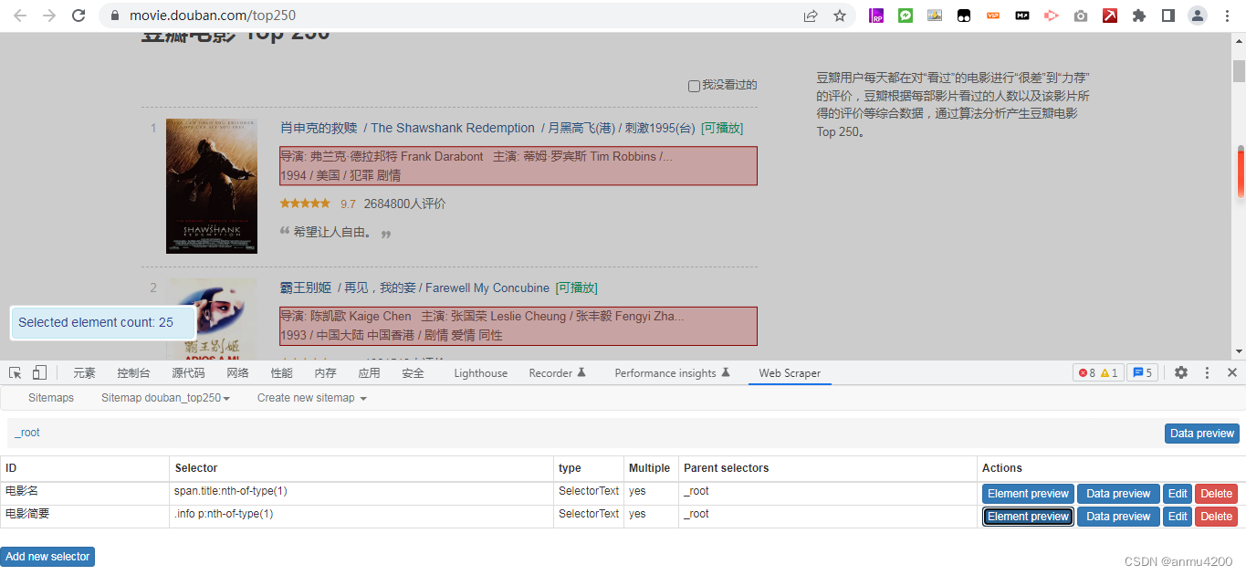The image size is (1246, 575).
Task: Select the 内存 tab
Action: [x=325, y=372]
